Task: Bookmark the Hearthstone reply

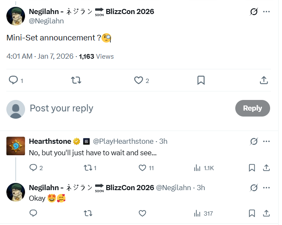Action: point(252,168)
